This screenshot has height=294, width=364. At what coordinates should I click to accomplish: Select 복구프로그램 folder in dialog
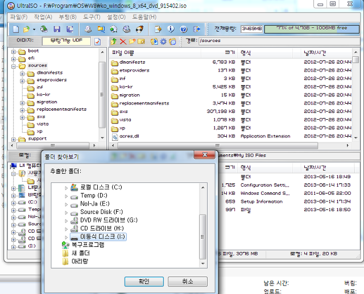click(x=88, y=245)
